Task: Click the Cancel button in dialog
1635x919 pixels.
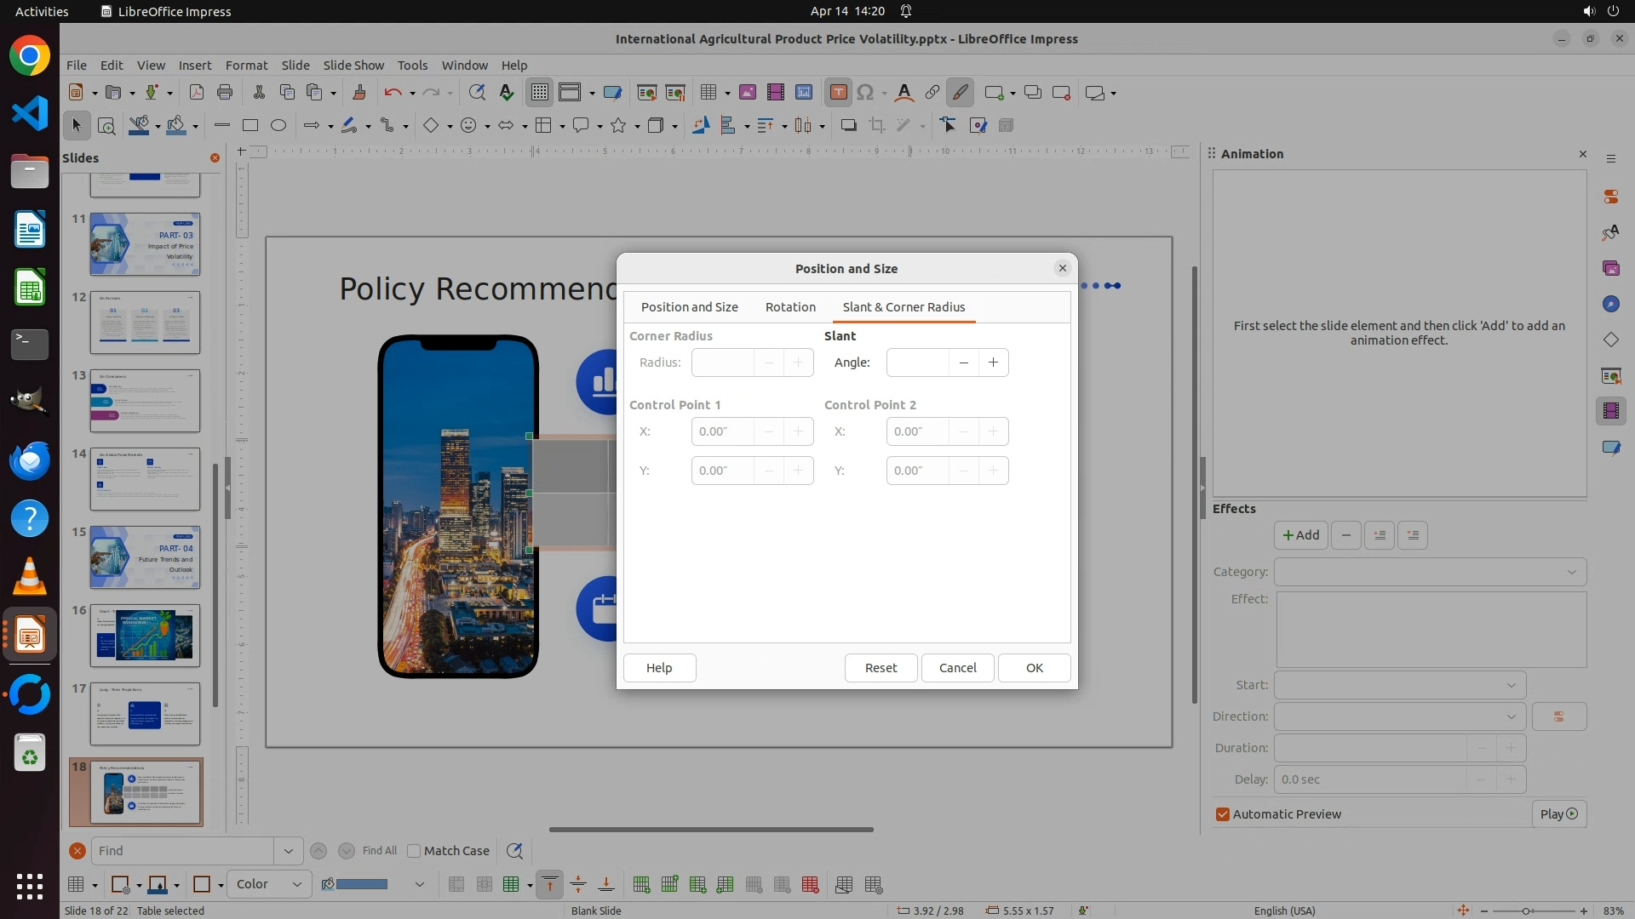Action: pos(957,668)
